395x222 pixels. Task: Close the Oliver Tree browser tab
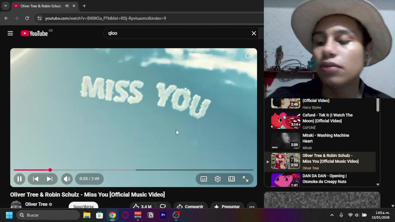(x=74, y=6)
